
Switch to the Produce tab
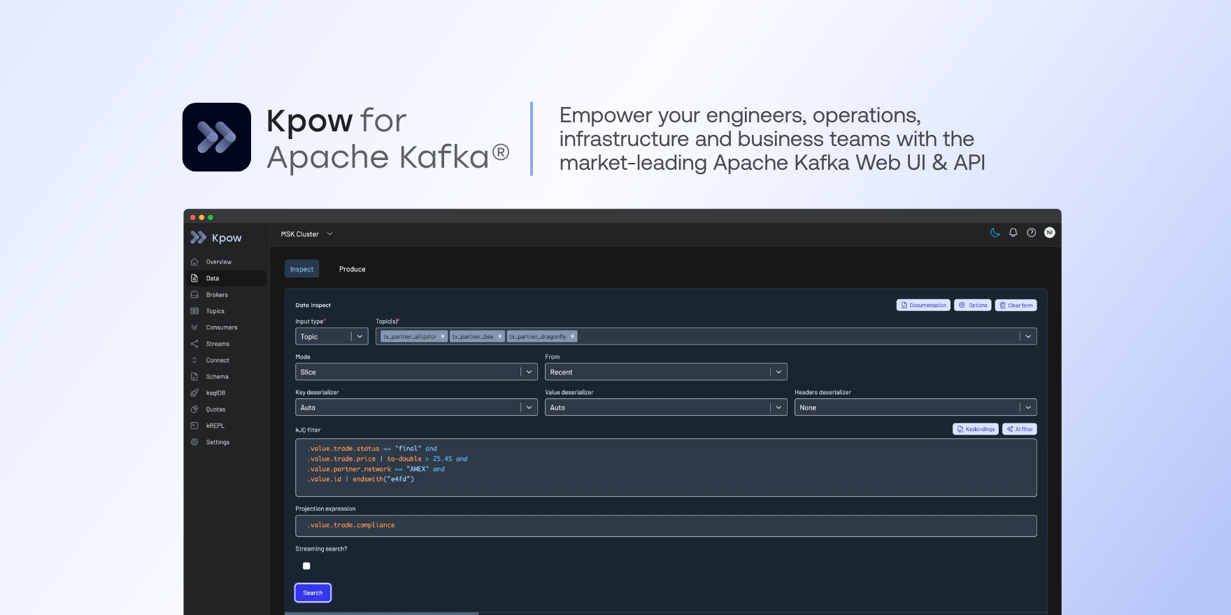point(352,269)
